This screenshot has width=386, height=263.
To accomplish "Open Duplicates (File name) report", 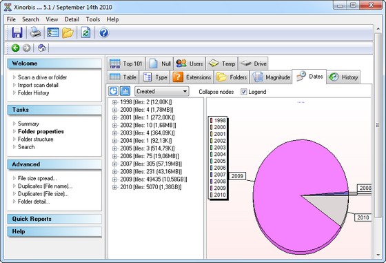I will 45,186.
